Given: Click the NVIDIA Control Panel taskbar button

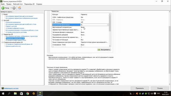Looking at the screenshot, I should [x=40, y=94].
